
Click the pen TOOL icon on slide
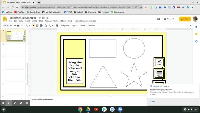click(x=159, y=62)
